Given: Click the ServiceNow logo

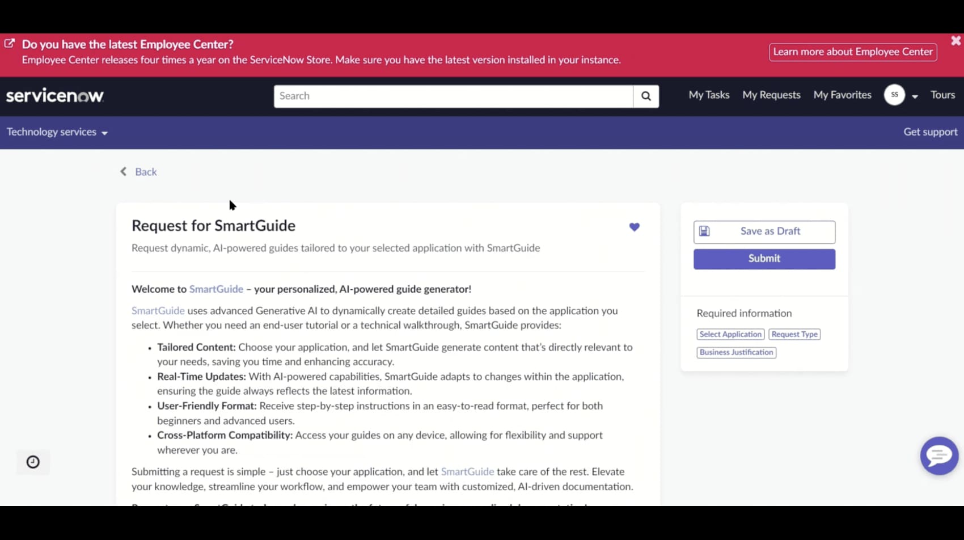Looking at the screenshot, I should click(55, 96).
